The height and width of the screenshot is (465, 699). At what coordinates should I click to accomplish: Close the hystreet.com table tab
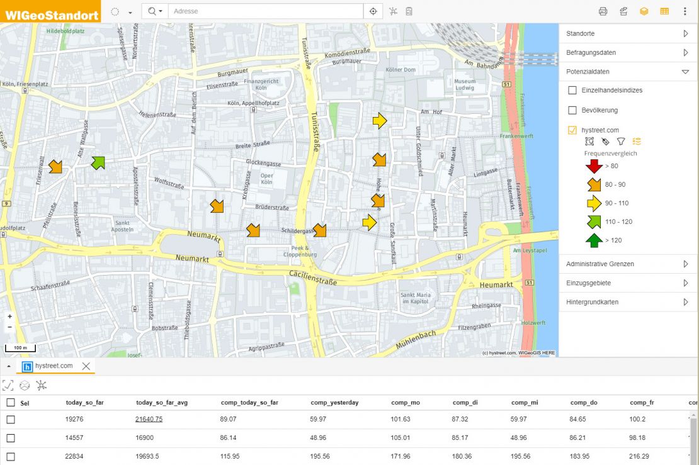click(x=86, y=366)
